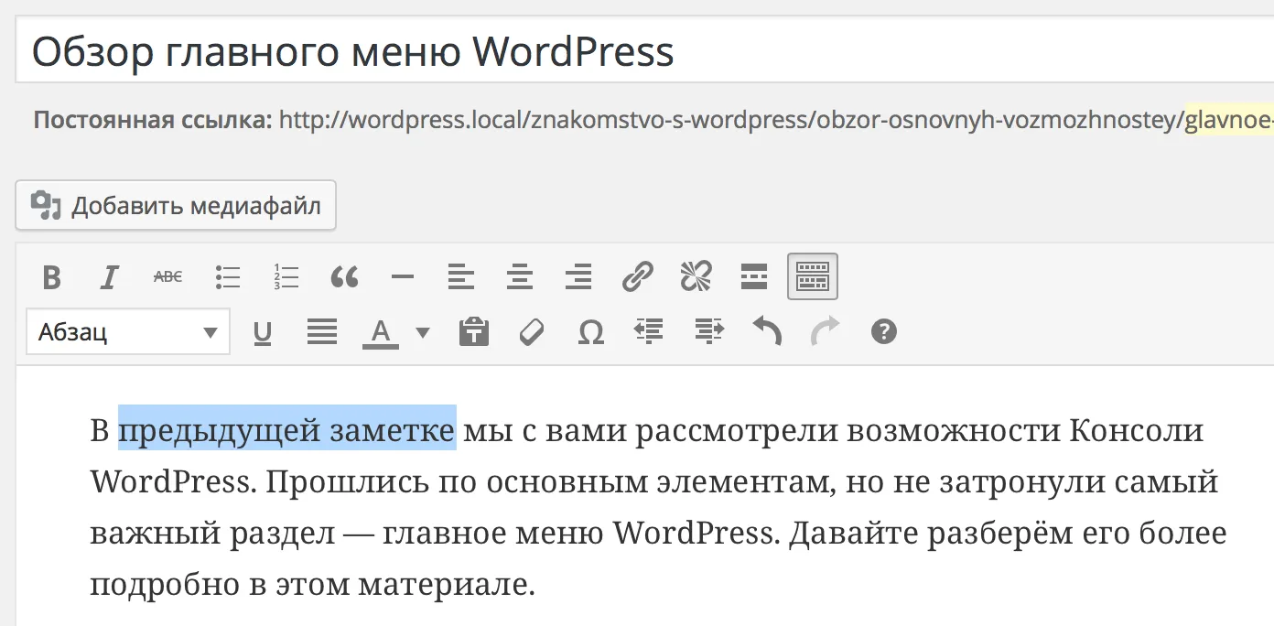Viewport: 1274px width, 626px height.
Task: Toggle bold formatting
Action: coord(52,276)
